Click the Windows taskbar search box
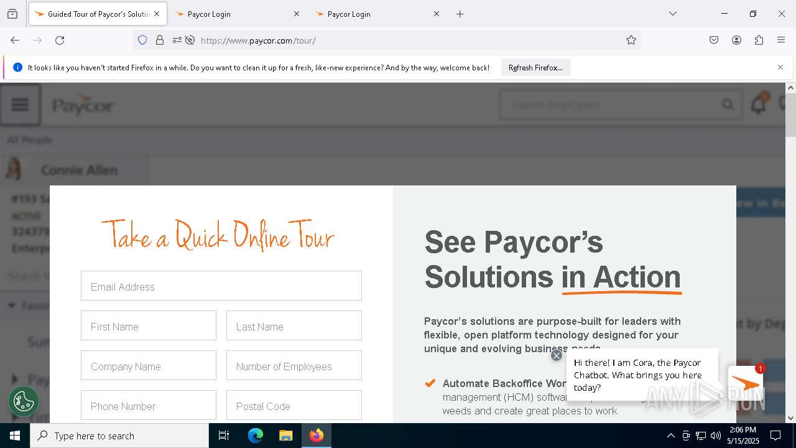The width and height of the screenshot is (796, 448). click(x=119, y=436)
